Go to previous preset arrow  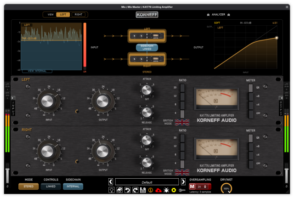pos(111,181)
